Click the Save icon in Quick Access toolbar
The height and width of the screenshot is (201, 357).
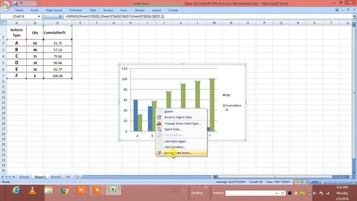click(16, 3)
